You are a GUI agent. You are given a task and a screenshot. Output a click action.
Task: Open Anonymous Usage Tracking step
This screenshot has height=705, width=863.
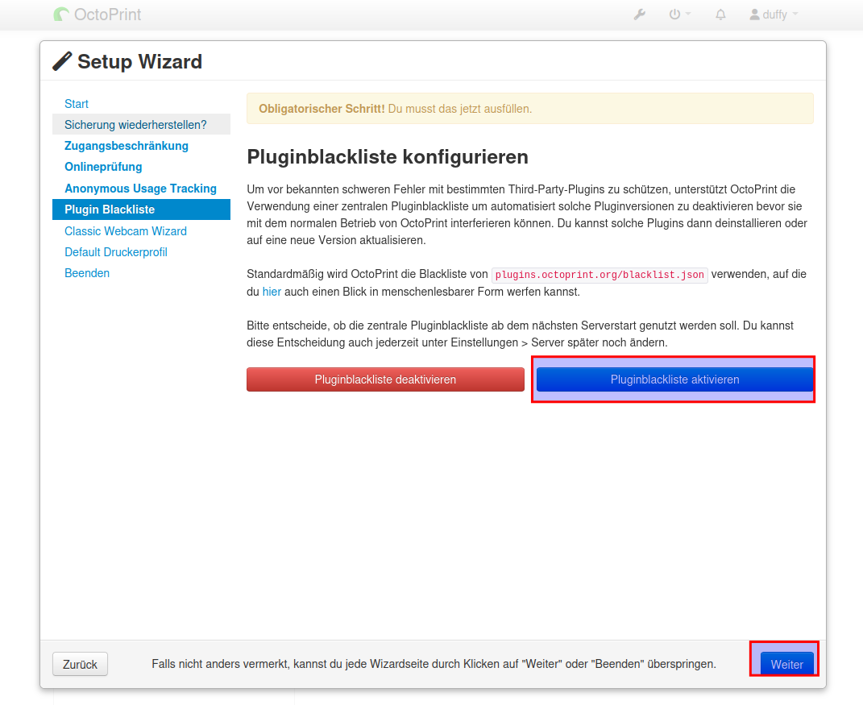[x=140, y=189]
